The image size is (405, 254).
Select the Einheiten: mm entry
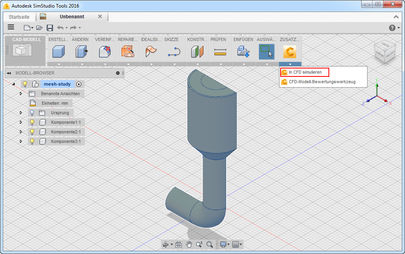coord(55,103)
